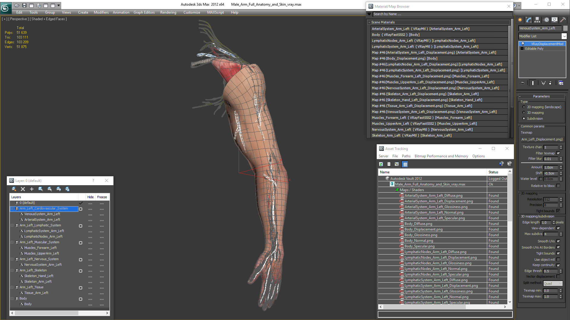Click Remove Modifier trash icon
570x320 pixels.
pos(550,83)
